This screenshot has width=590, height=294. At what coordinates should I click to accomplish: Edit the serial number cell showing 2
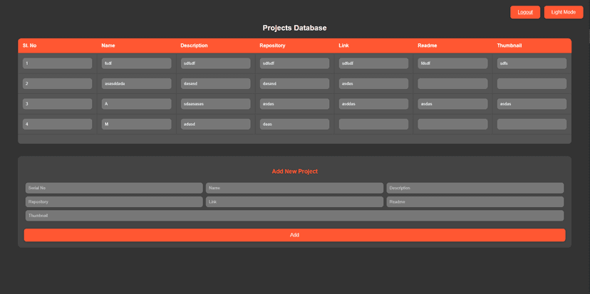pos(57,83)
